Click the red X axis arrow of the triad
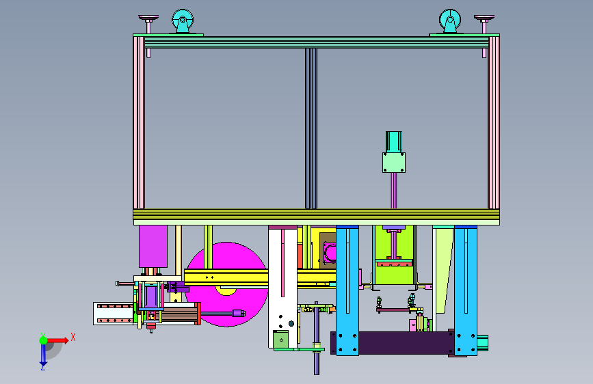The height and width of the screenshot is (384, 593). click(57, 340)
